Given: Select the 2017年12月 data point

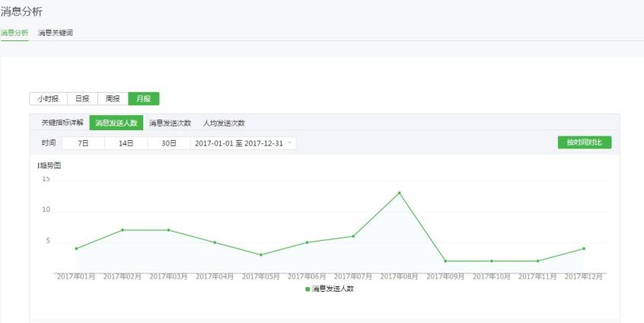Looking at the screenshot, I should point(583,248).
